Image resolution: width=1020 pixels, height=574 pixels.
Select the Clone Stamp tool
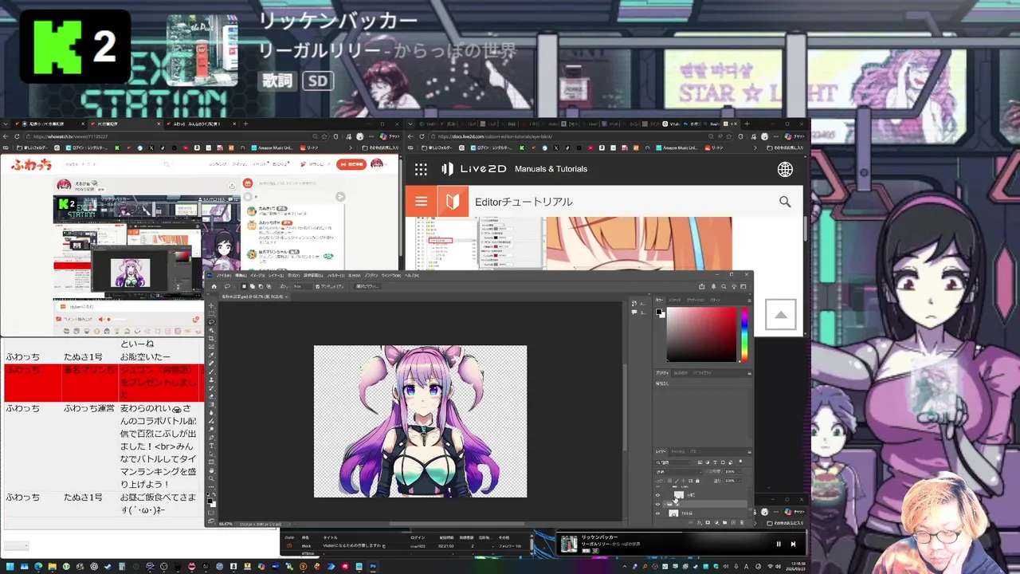tap(211, 379)
